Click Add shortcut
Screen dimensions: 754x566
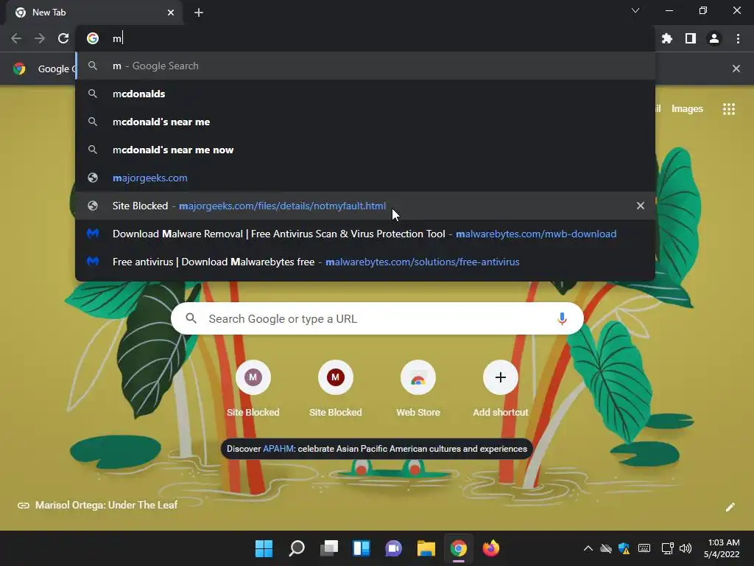click(501, 389)
